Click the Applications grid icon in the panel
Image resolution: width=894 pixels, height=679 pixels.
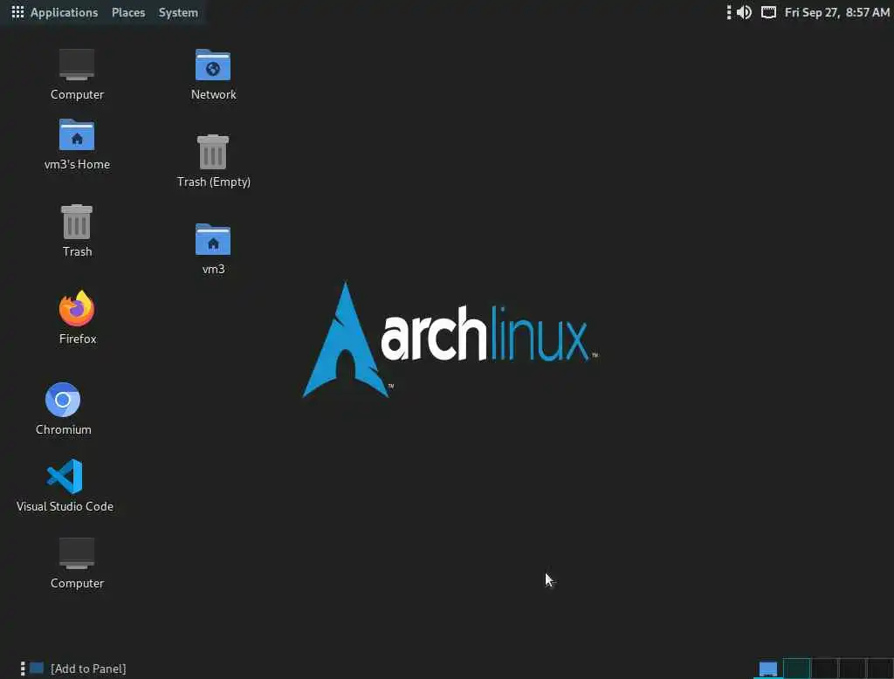(17, 12)
